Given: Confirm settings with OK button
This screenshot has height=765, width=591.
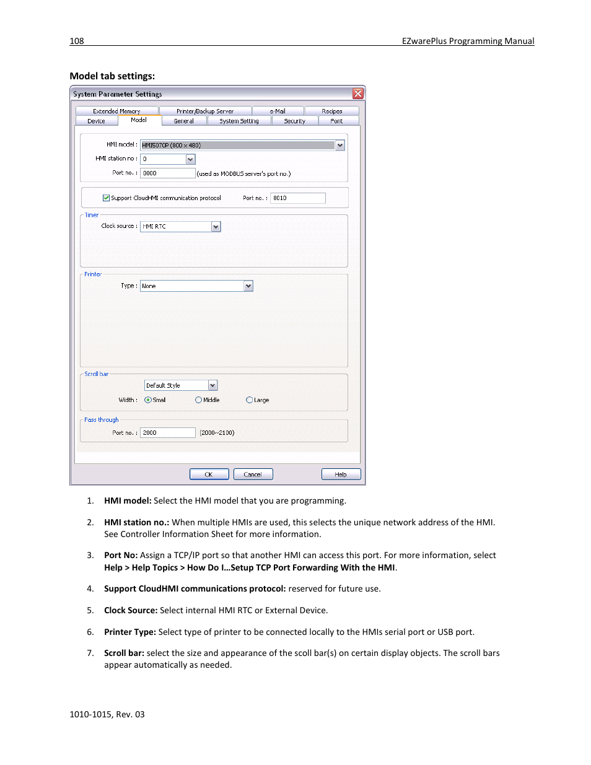Looking at the screenshot, I should 209,474.
